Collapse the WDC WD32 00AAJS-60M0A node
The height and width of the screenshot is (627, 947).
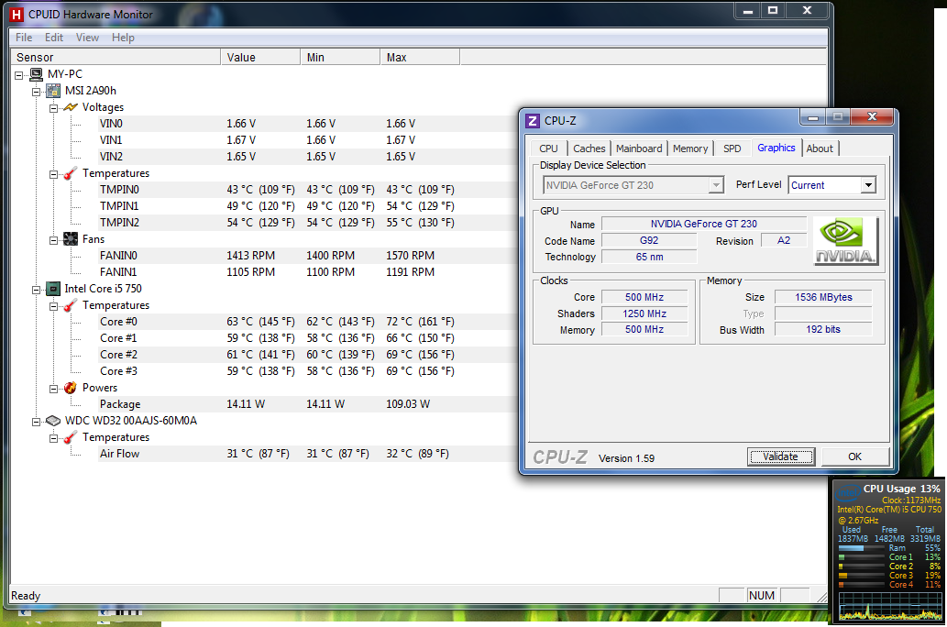(x=37, y=421)
